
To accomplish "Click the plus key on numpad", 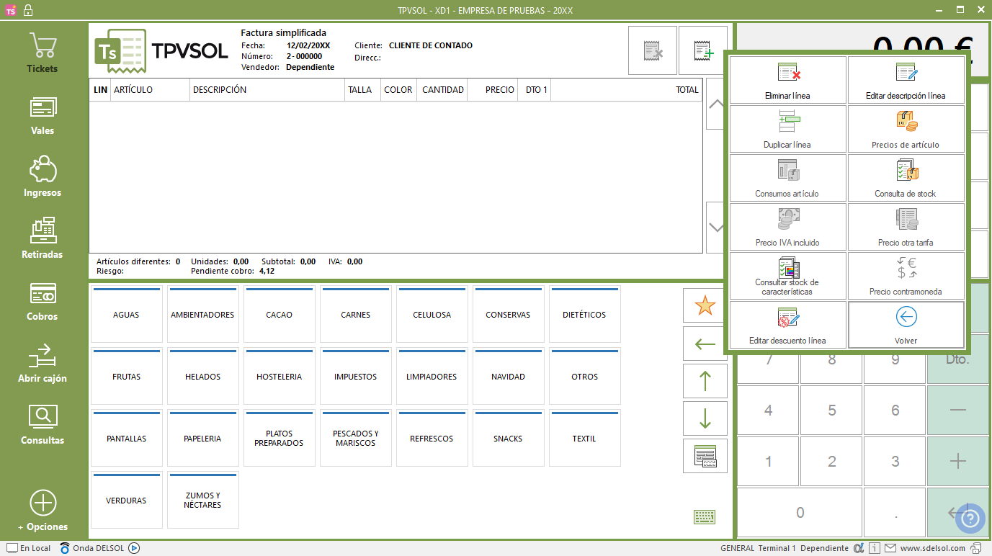I will coord(958,461).
